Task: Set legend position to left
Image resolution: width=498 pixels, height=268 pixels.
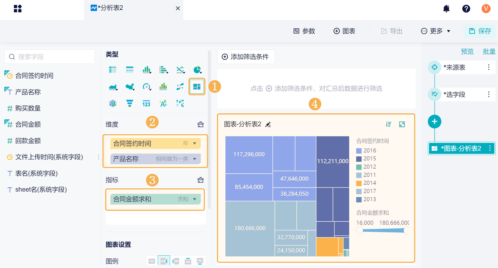Action: pyautogui.click(x=176, y=261)
